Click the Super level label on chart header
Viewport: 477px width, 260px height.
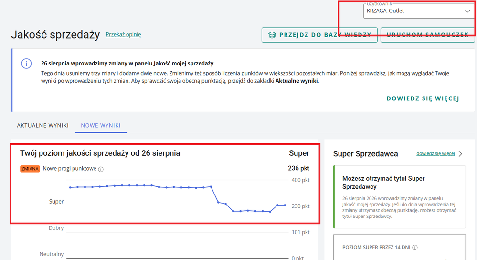(299, 153)
